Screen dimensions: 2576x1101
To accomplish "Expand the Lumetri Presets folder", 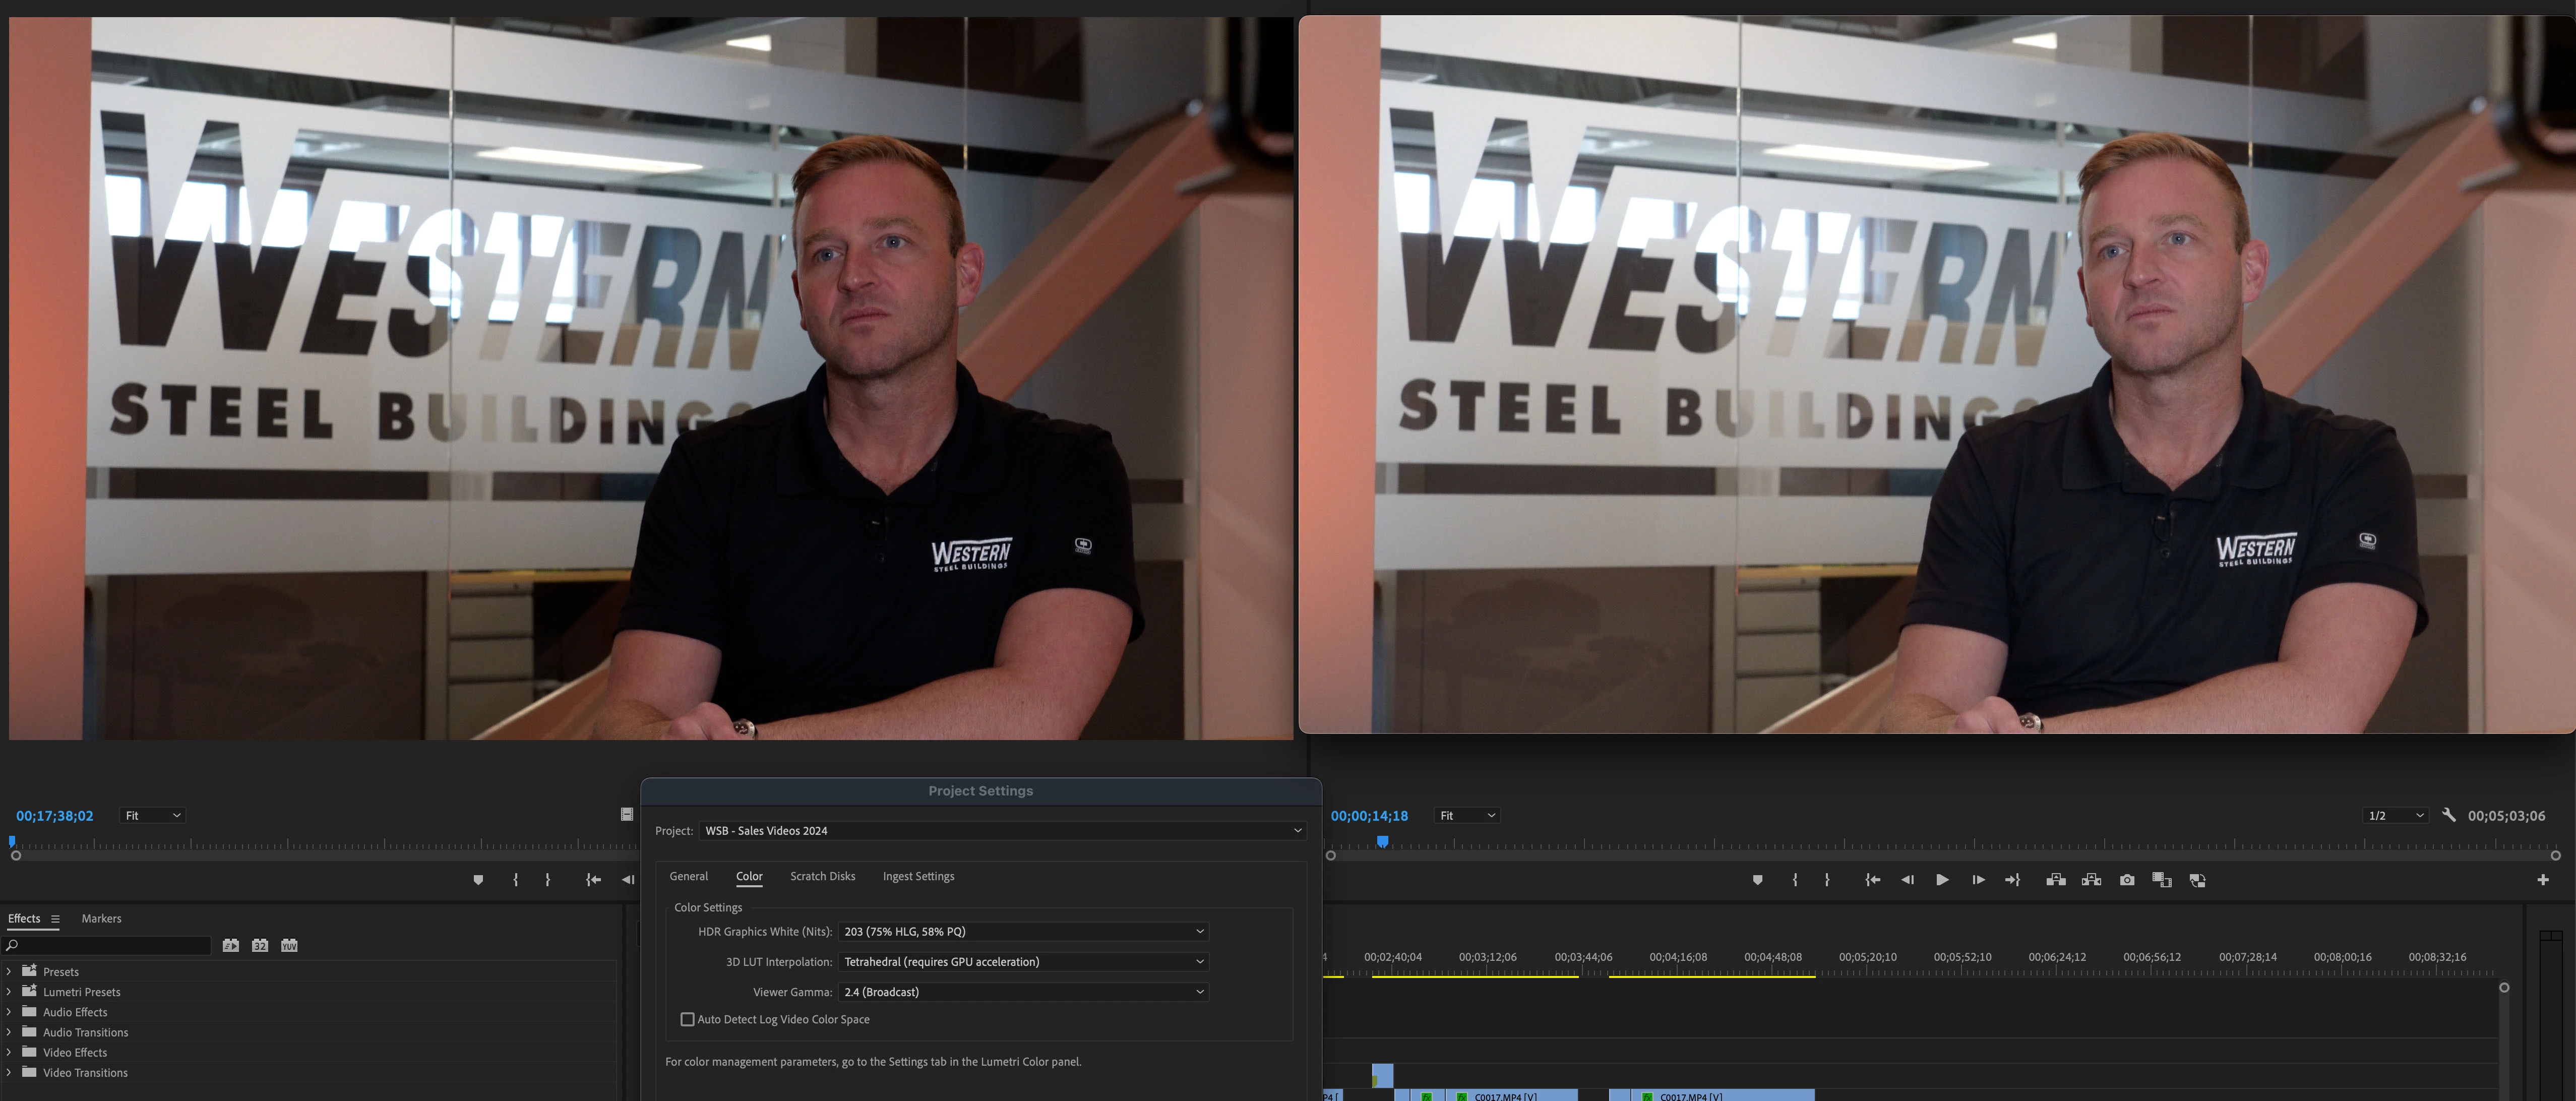I will [9, 992].
